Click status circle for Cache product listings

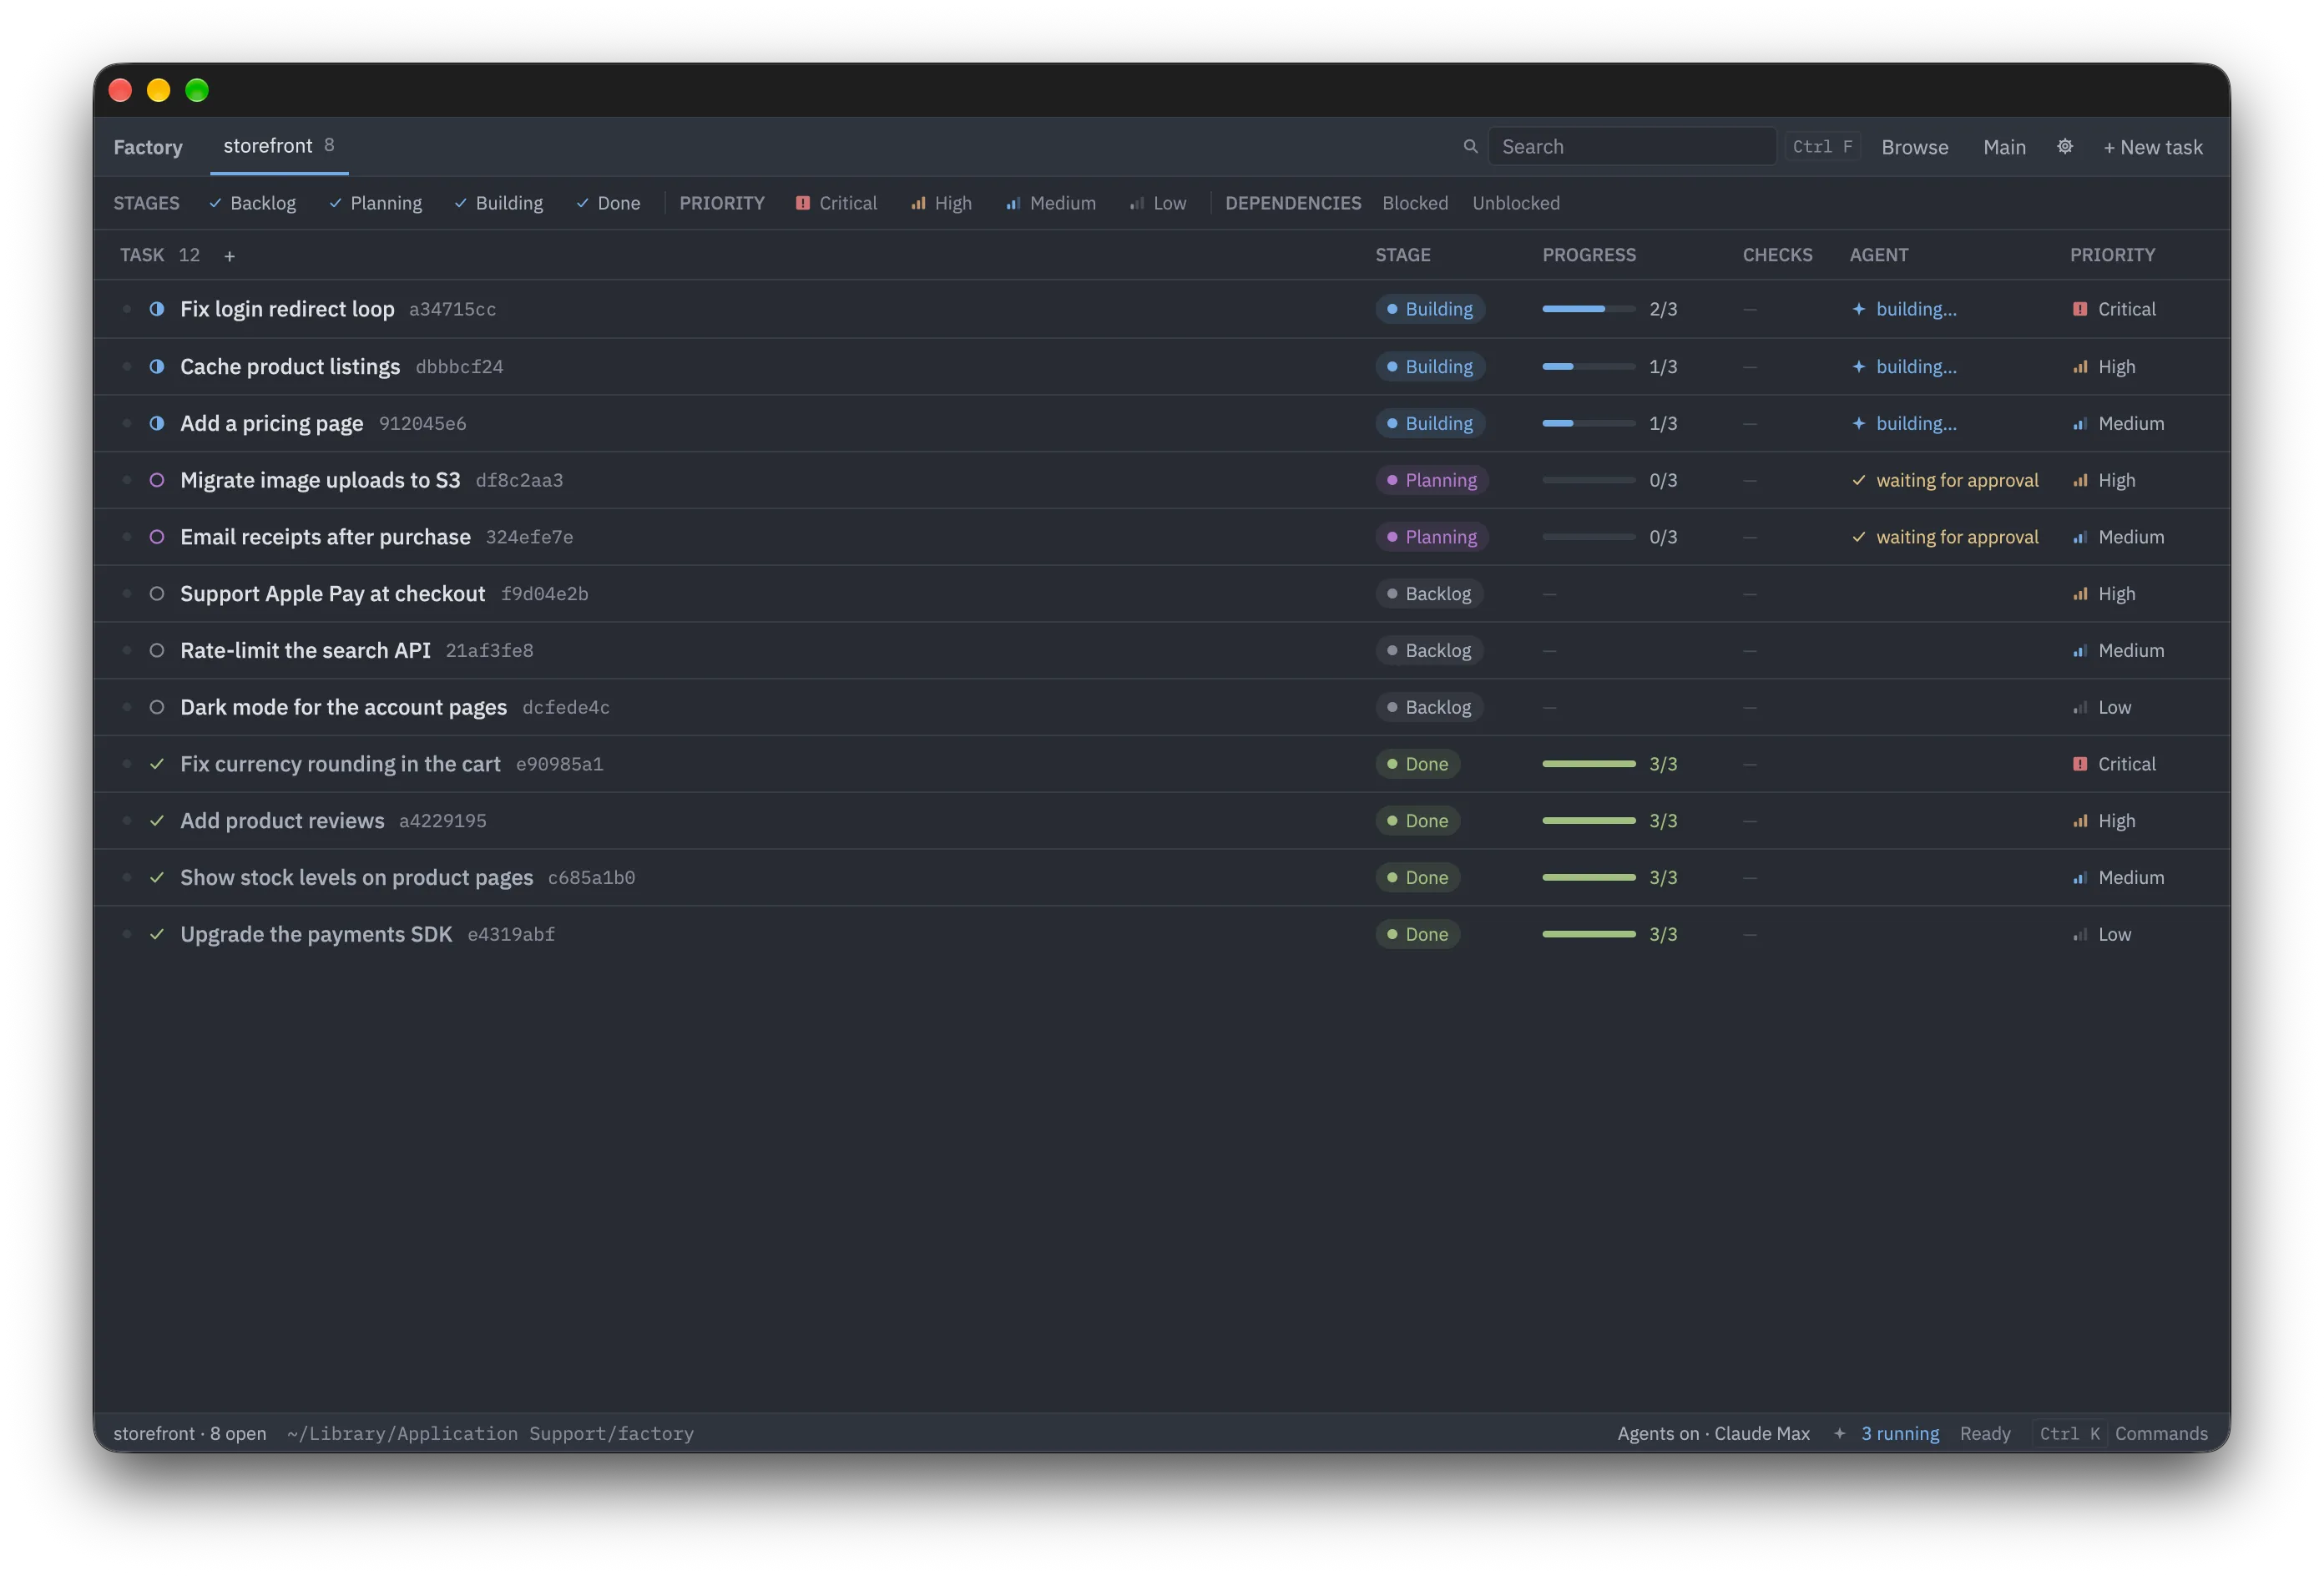coord(157,366)
